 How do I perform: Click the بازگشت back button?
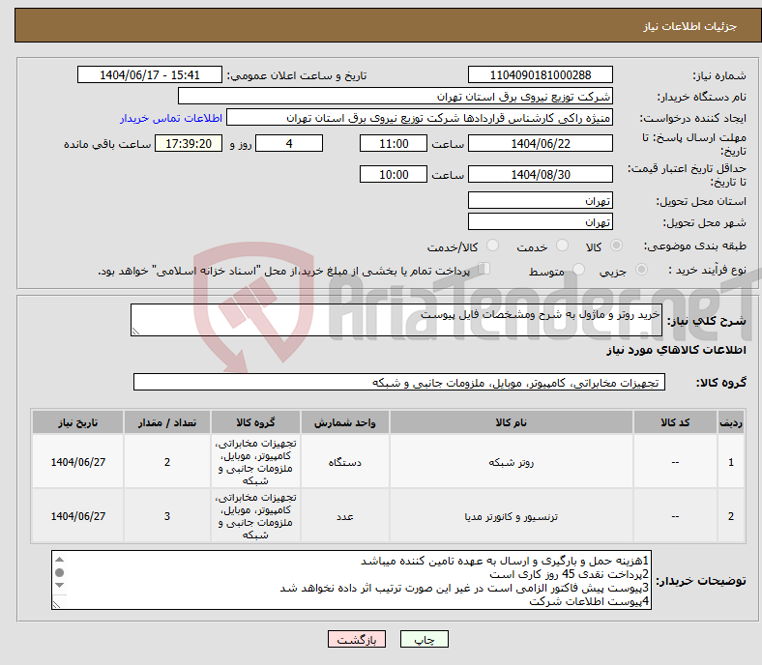[x=357, y=639]
